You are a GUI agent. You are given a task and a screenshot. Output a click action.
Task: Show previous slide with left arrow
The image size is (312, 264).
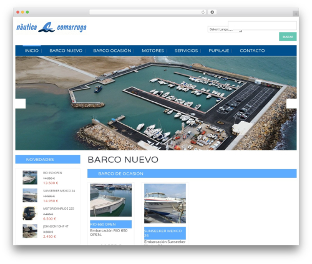tap(21, 104)
